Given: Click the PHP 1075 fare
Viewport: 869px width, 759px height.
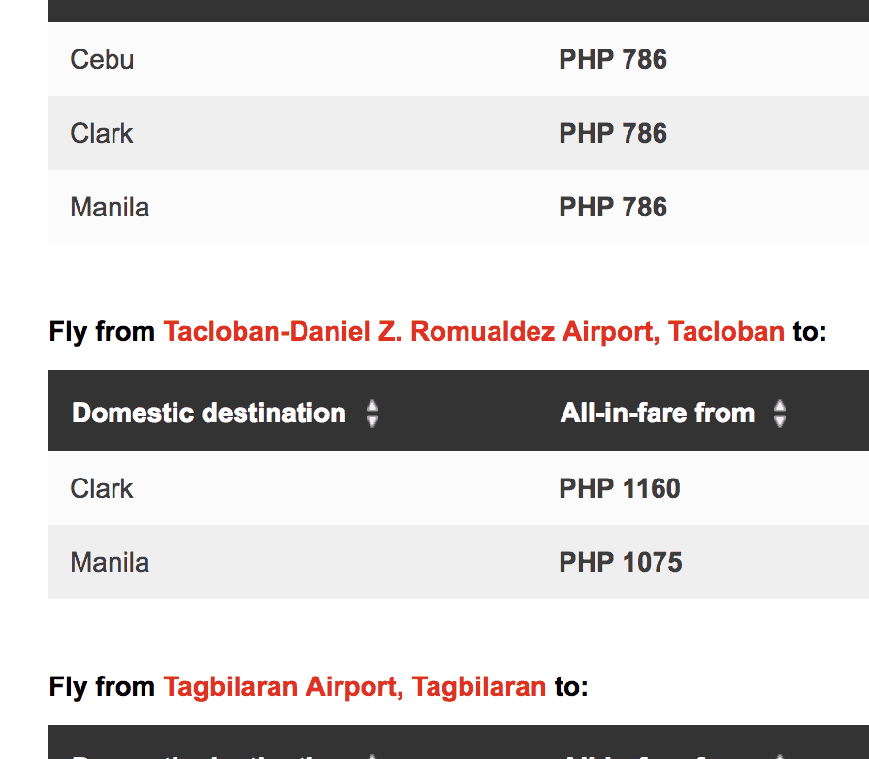Looking at the screenshot, I should (620, 562).
